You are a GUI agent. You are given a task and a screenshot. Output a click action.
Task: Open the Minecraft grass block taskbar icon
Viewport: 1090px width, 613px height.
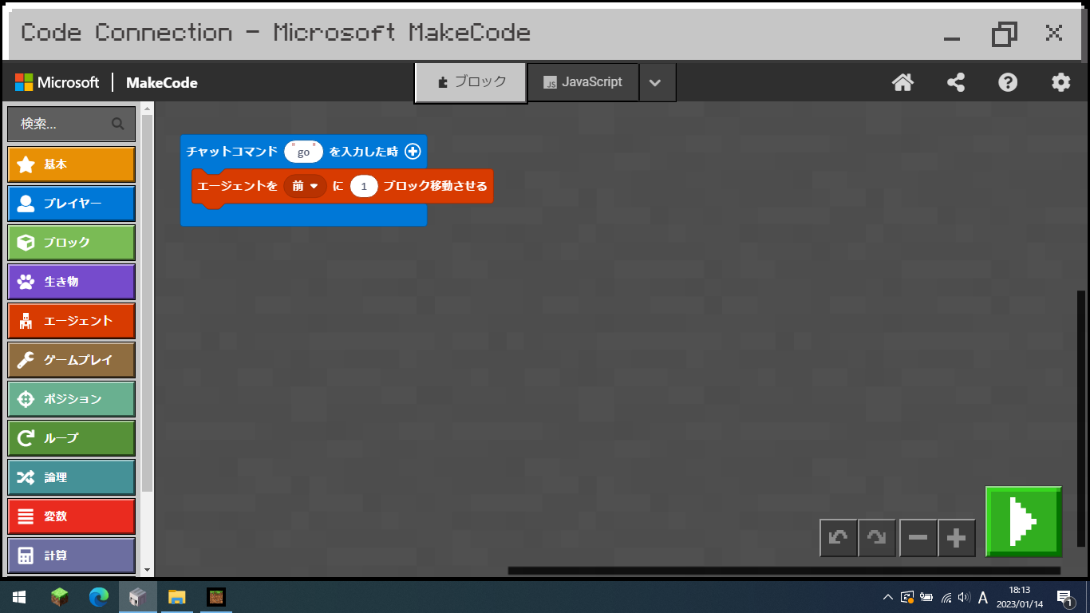[60, 597]
